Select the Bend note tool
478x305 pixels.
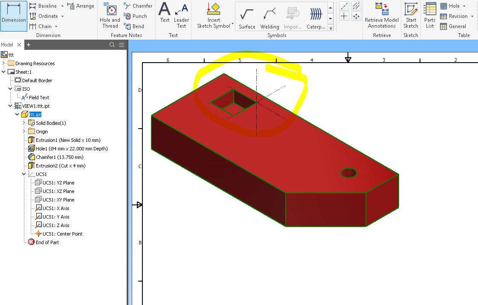tap(134, 26)
